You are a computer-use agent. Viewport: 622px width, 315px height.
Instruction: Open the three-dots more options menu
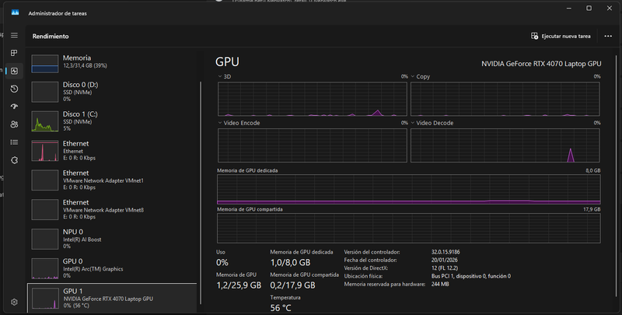pos(608,36)
